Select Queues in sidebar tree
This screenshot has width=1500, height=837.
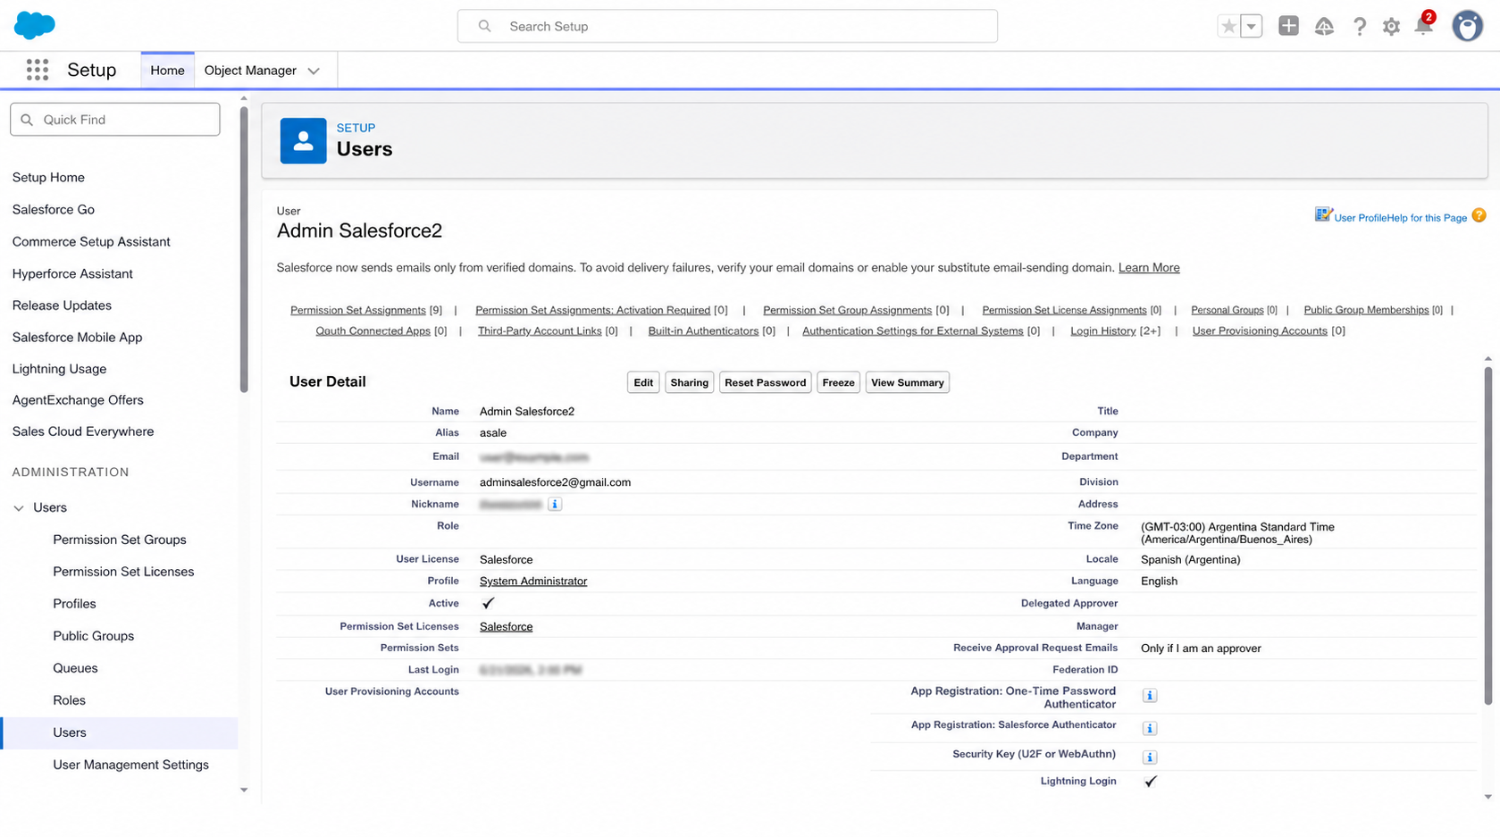(x=75, y=668)
